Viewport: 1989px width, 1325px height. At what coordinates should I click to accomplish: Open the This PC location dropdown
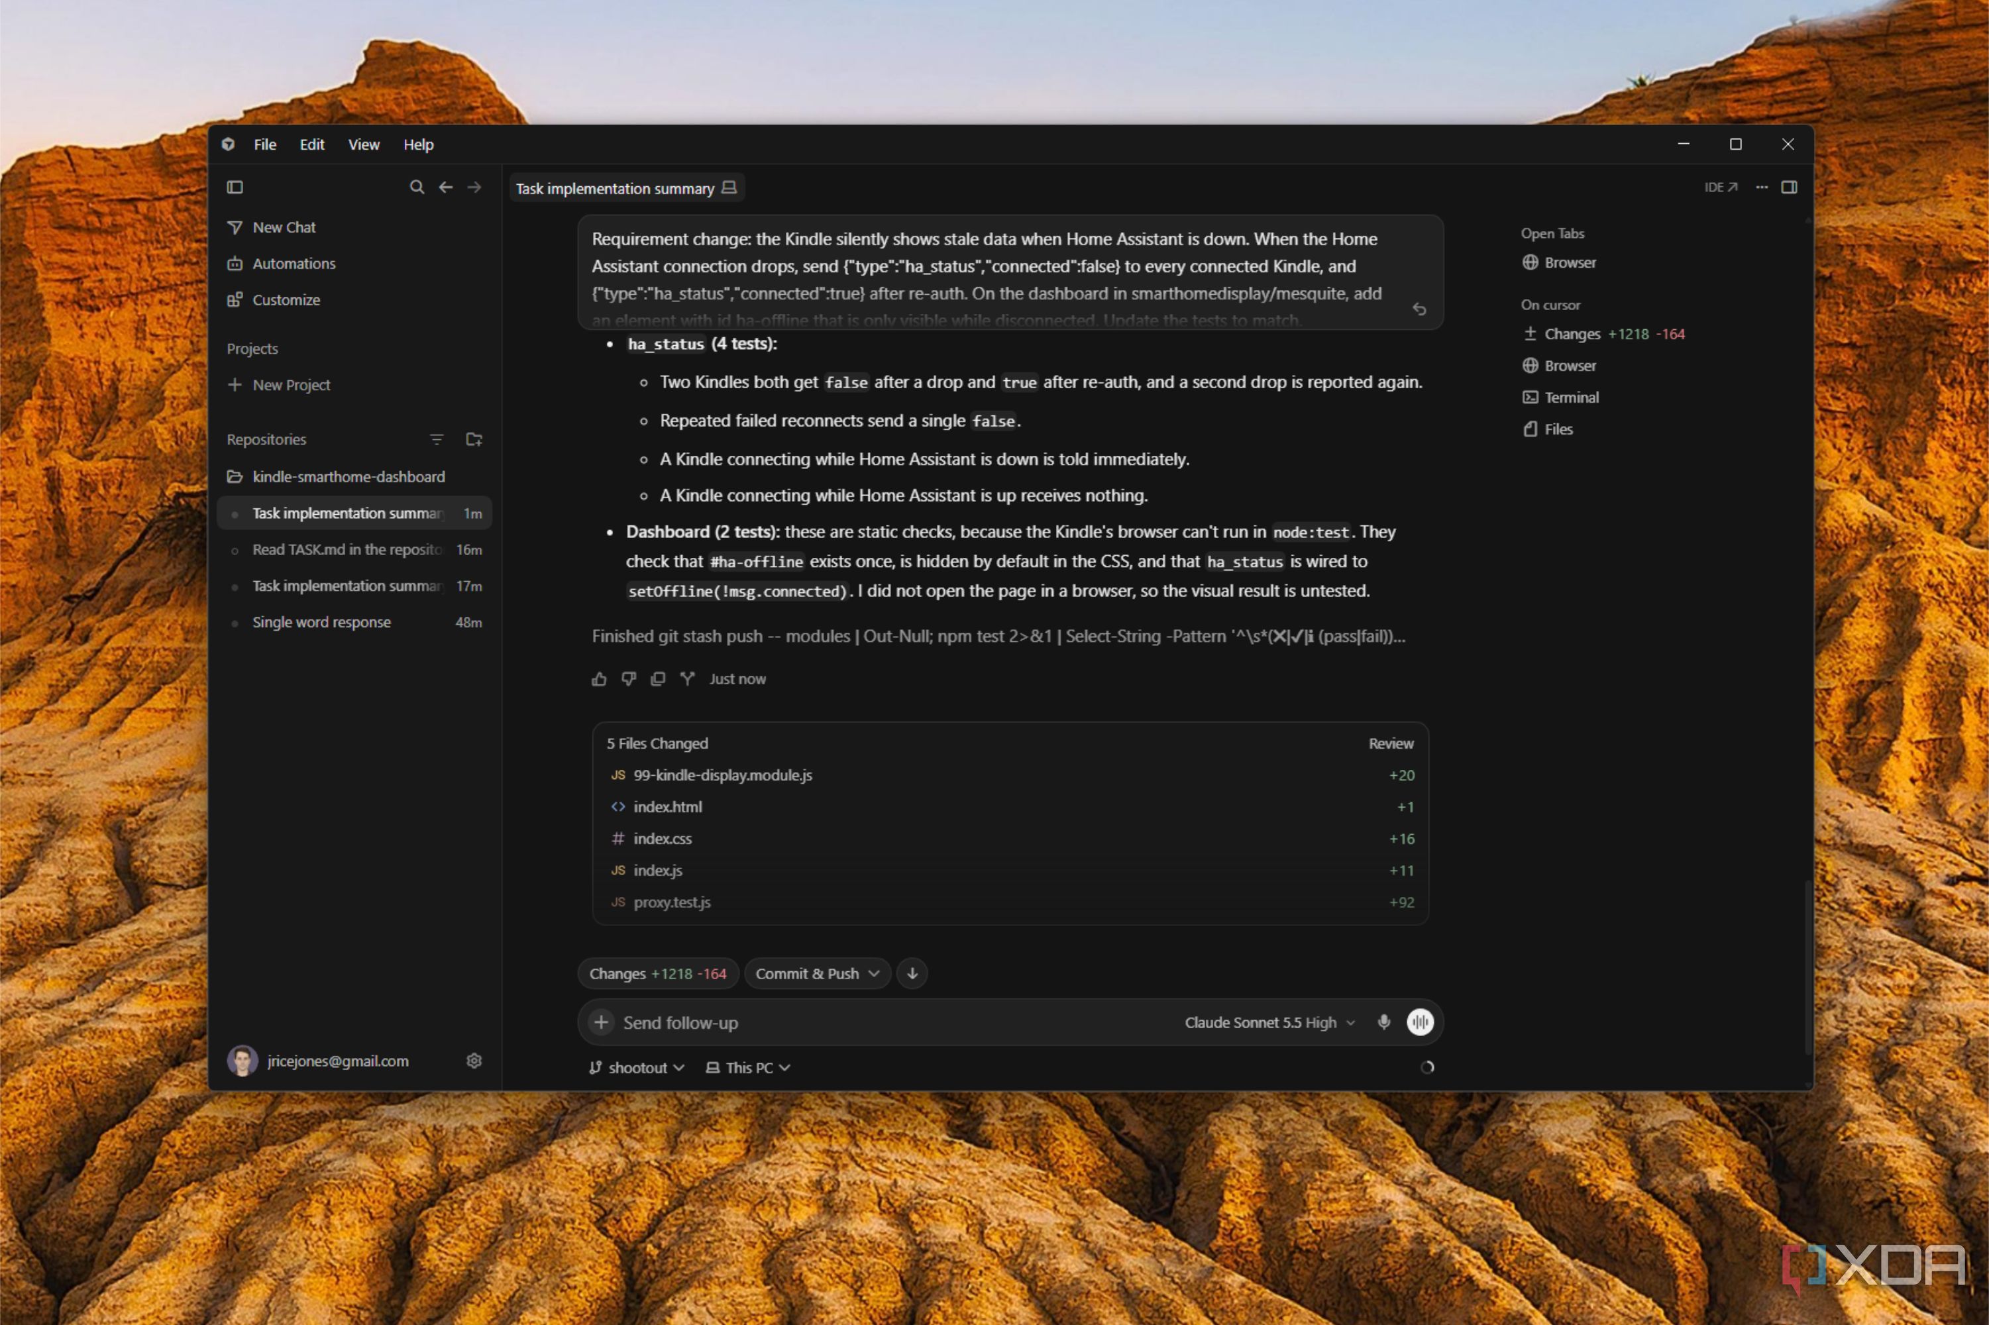coord(749,1068)
